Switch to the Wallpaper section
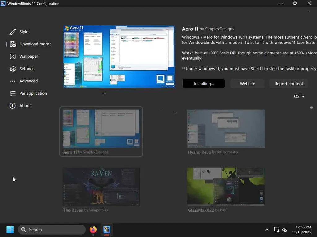 click(x=29, y=56)
